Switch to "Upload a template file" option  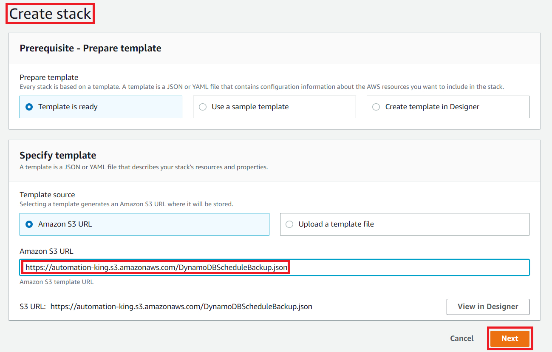coord(289,224)
